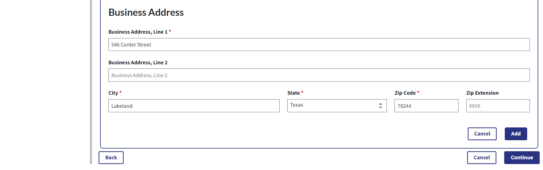The width and height of the screenshot is (543, 170).
Task: Click the "Business Address, Line 2" label
Action: pyautogui.click(x=138, y=63)
